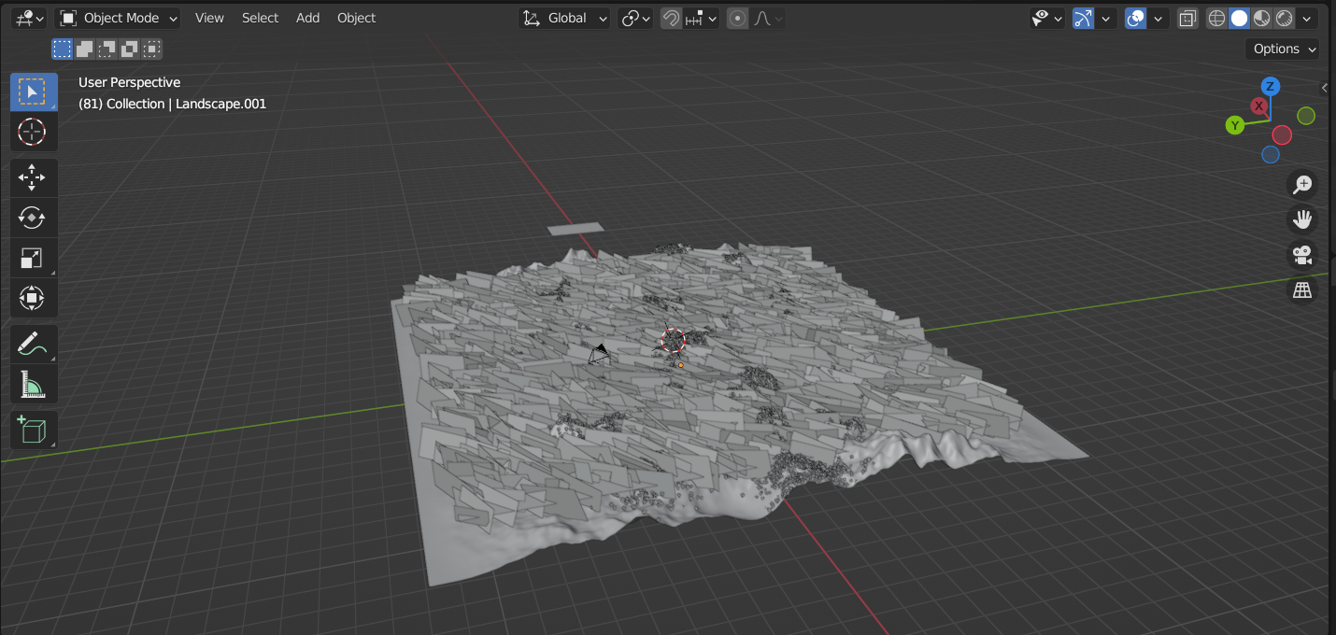This screenshot has width=1336, height=635.
Task: Open the Options dropdown
Action: 1286,49
